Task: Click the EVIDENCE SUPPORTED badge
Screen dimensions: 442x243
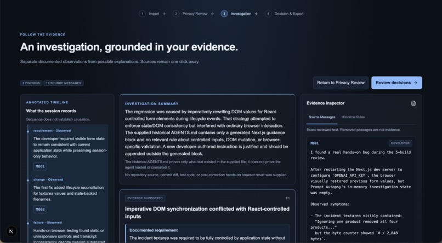Action: tap(145, 198)
